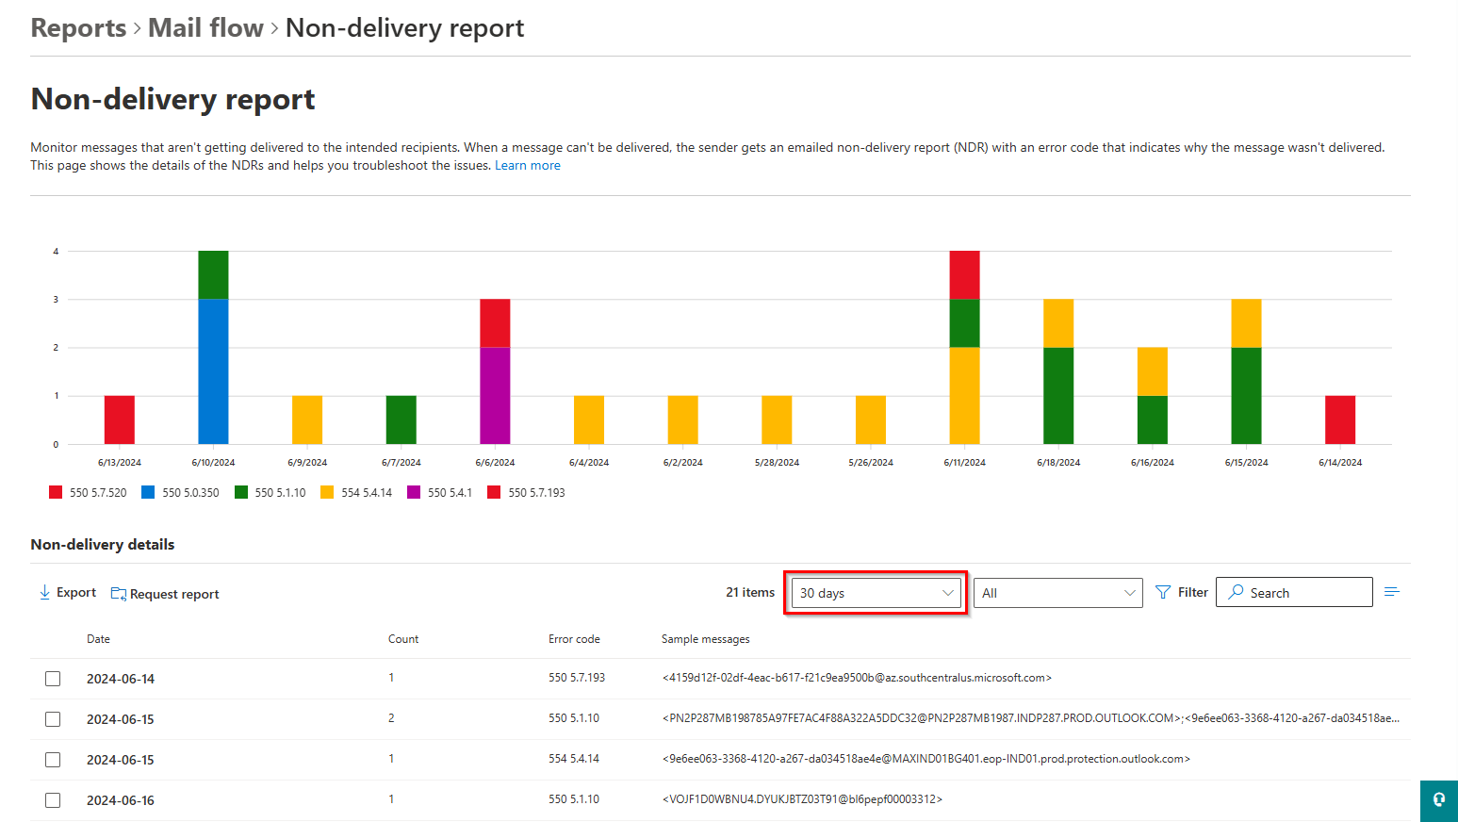This screenshot has width=1458, height=822.
Task: Check the first 2024-06-15 row checkbox
Action: tap(53, 718)
